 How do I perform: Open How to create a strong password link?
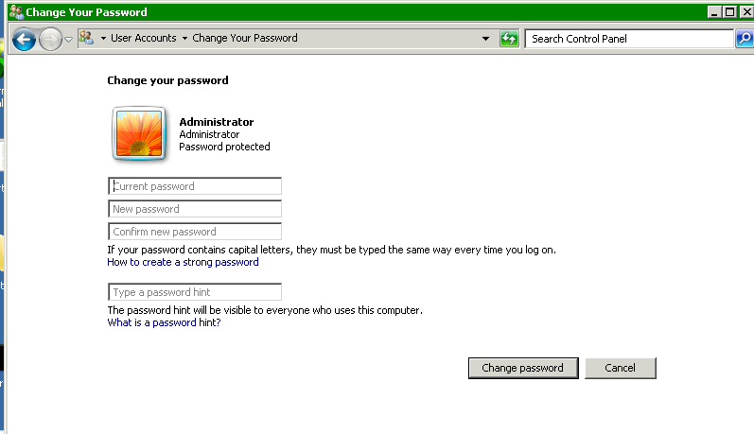183,262
